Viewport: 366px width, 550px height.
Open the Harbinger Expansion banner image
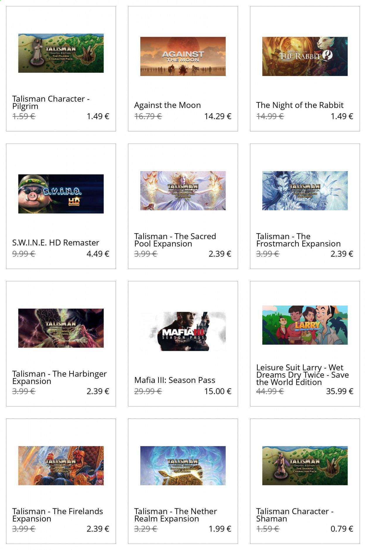pos(61,328)
